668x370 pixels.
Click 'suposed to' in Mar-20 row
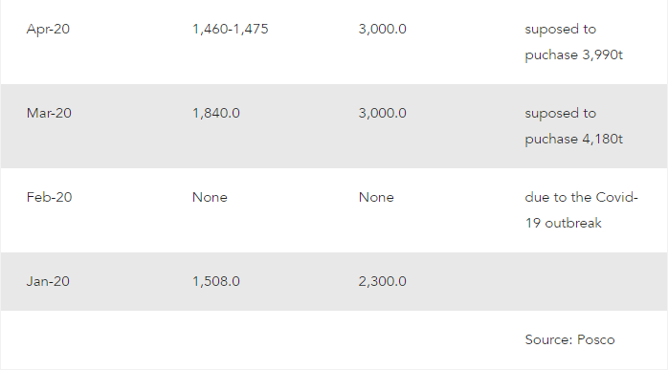[x=560, y=113]
